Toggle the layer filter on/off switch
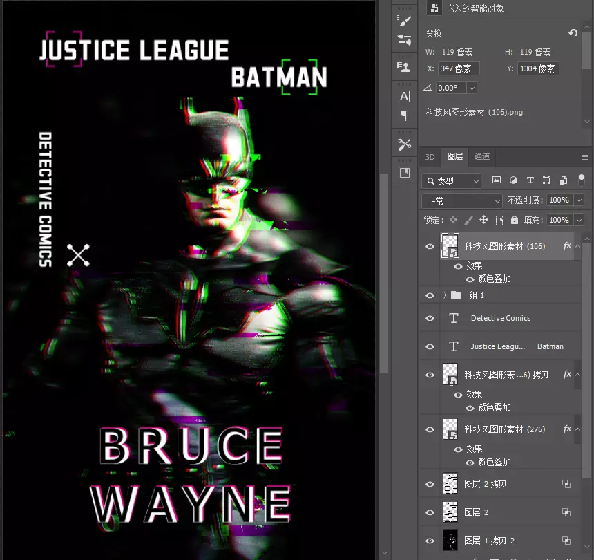The width and height of the screenshot is (594, 560). pos(582,180)
